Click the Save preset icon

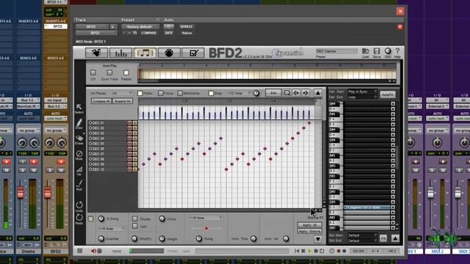click(377, 51)
